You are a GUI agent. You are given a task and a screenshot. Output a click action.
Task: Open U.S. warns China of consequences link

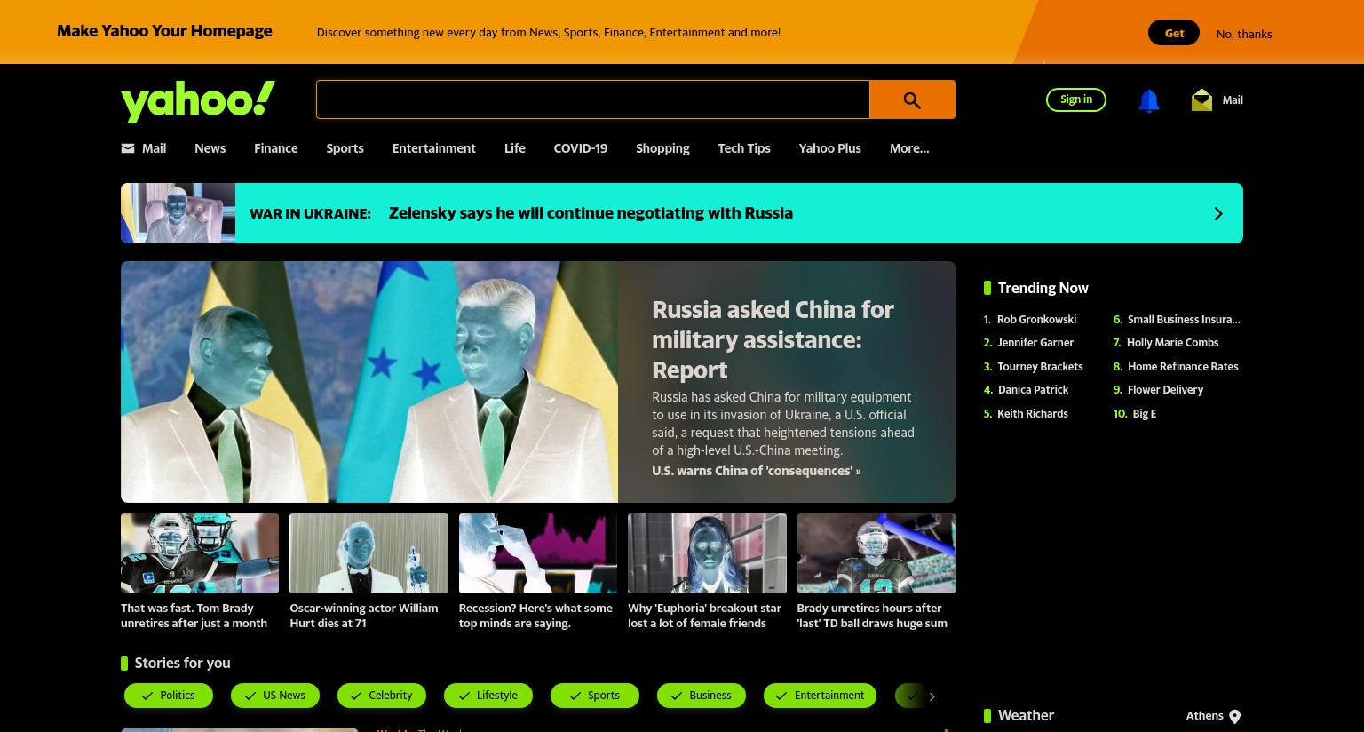pyautogui.click(x=757, y=471)
